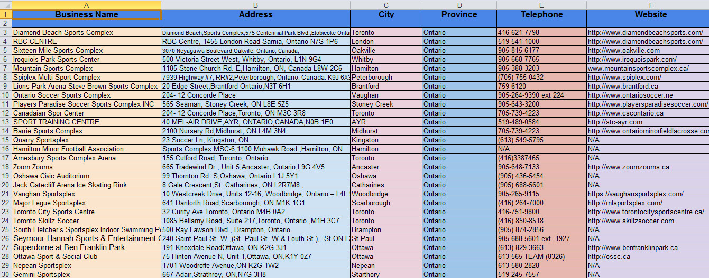Select city cell Scarborough
The image size is (709, 278).
[386, 203]
